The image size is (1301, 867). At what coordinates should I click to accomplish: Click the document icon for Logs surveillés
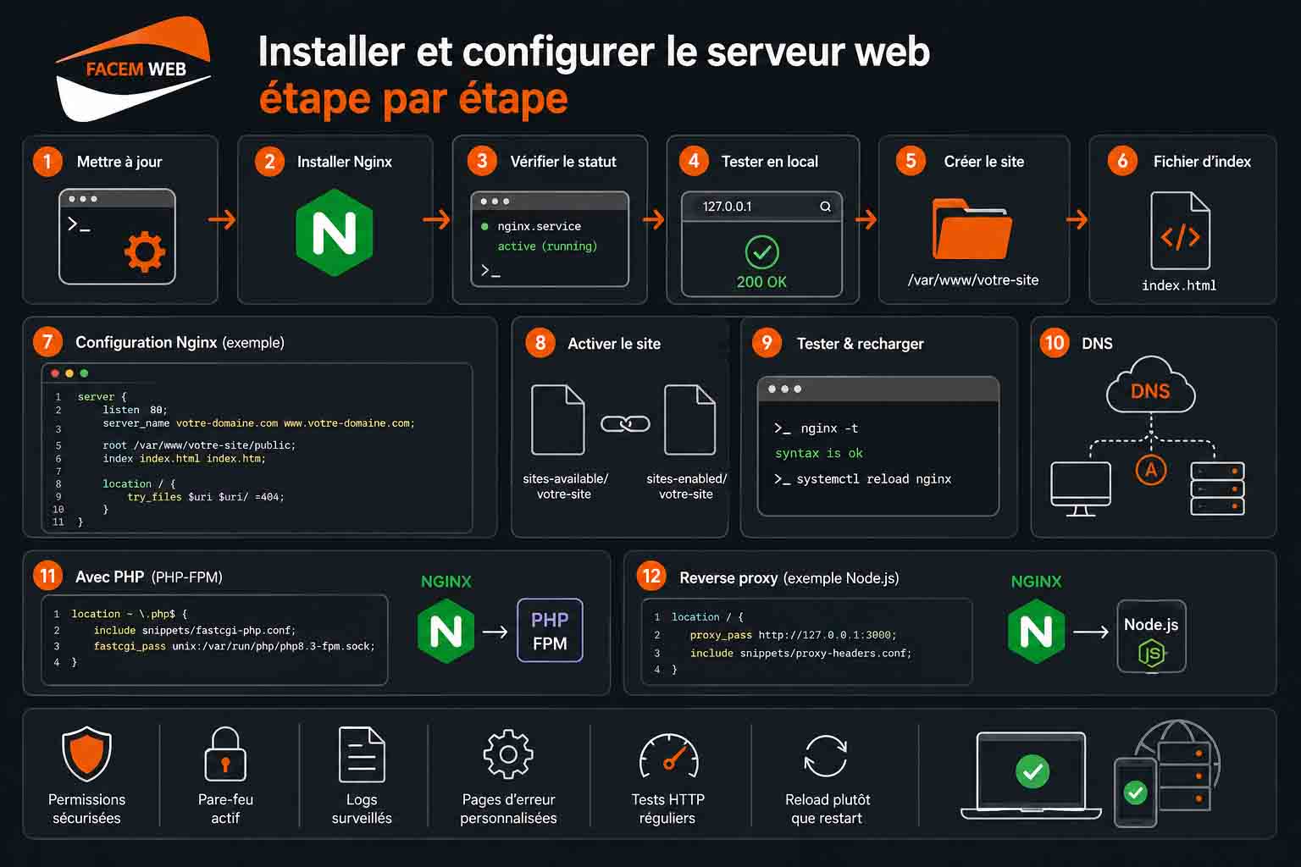coord(363,755)
